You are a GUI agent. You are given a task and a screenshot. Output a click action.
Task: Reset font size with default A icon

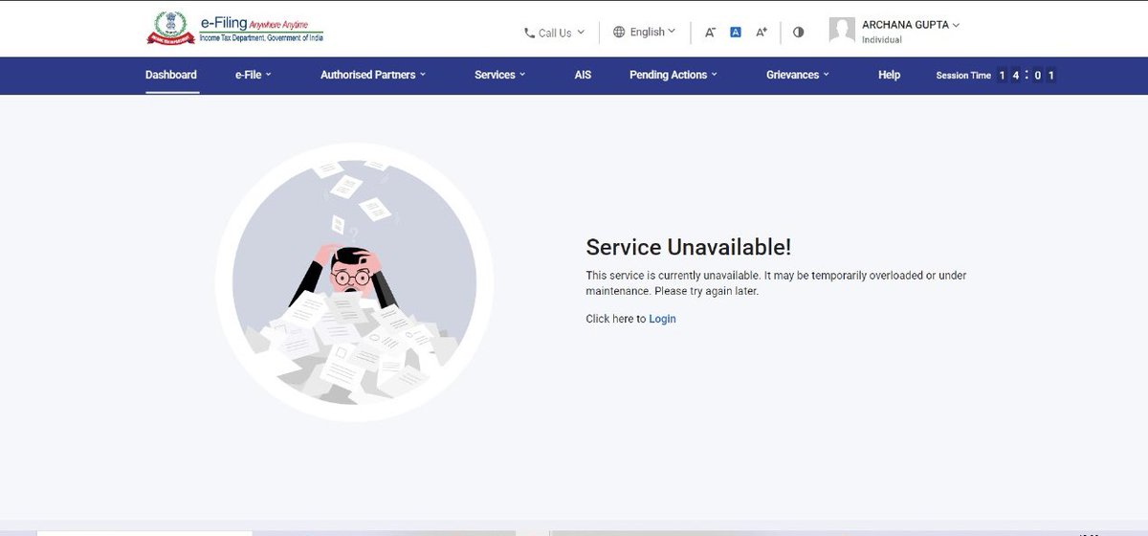coord(736,32)
